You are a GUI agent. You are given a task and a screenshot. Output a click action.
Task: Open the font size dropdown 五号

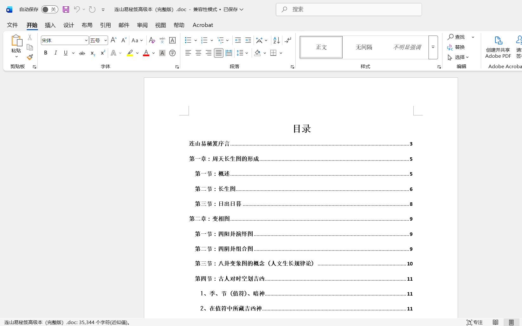pos(99,40)
